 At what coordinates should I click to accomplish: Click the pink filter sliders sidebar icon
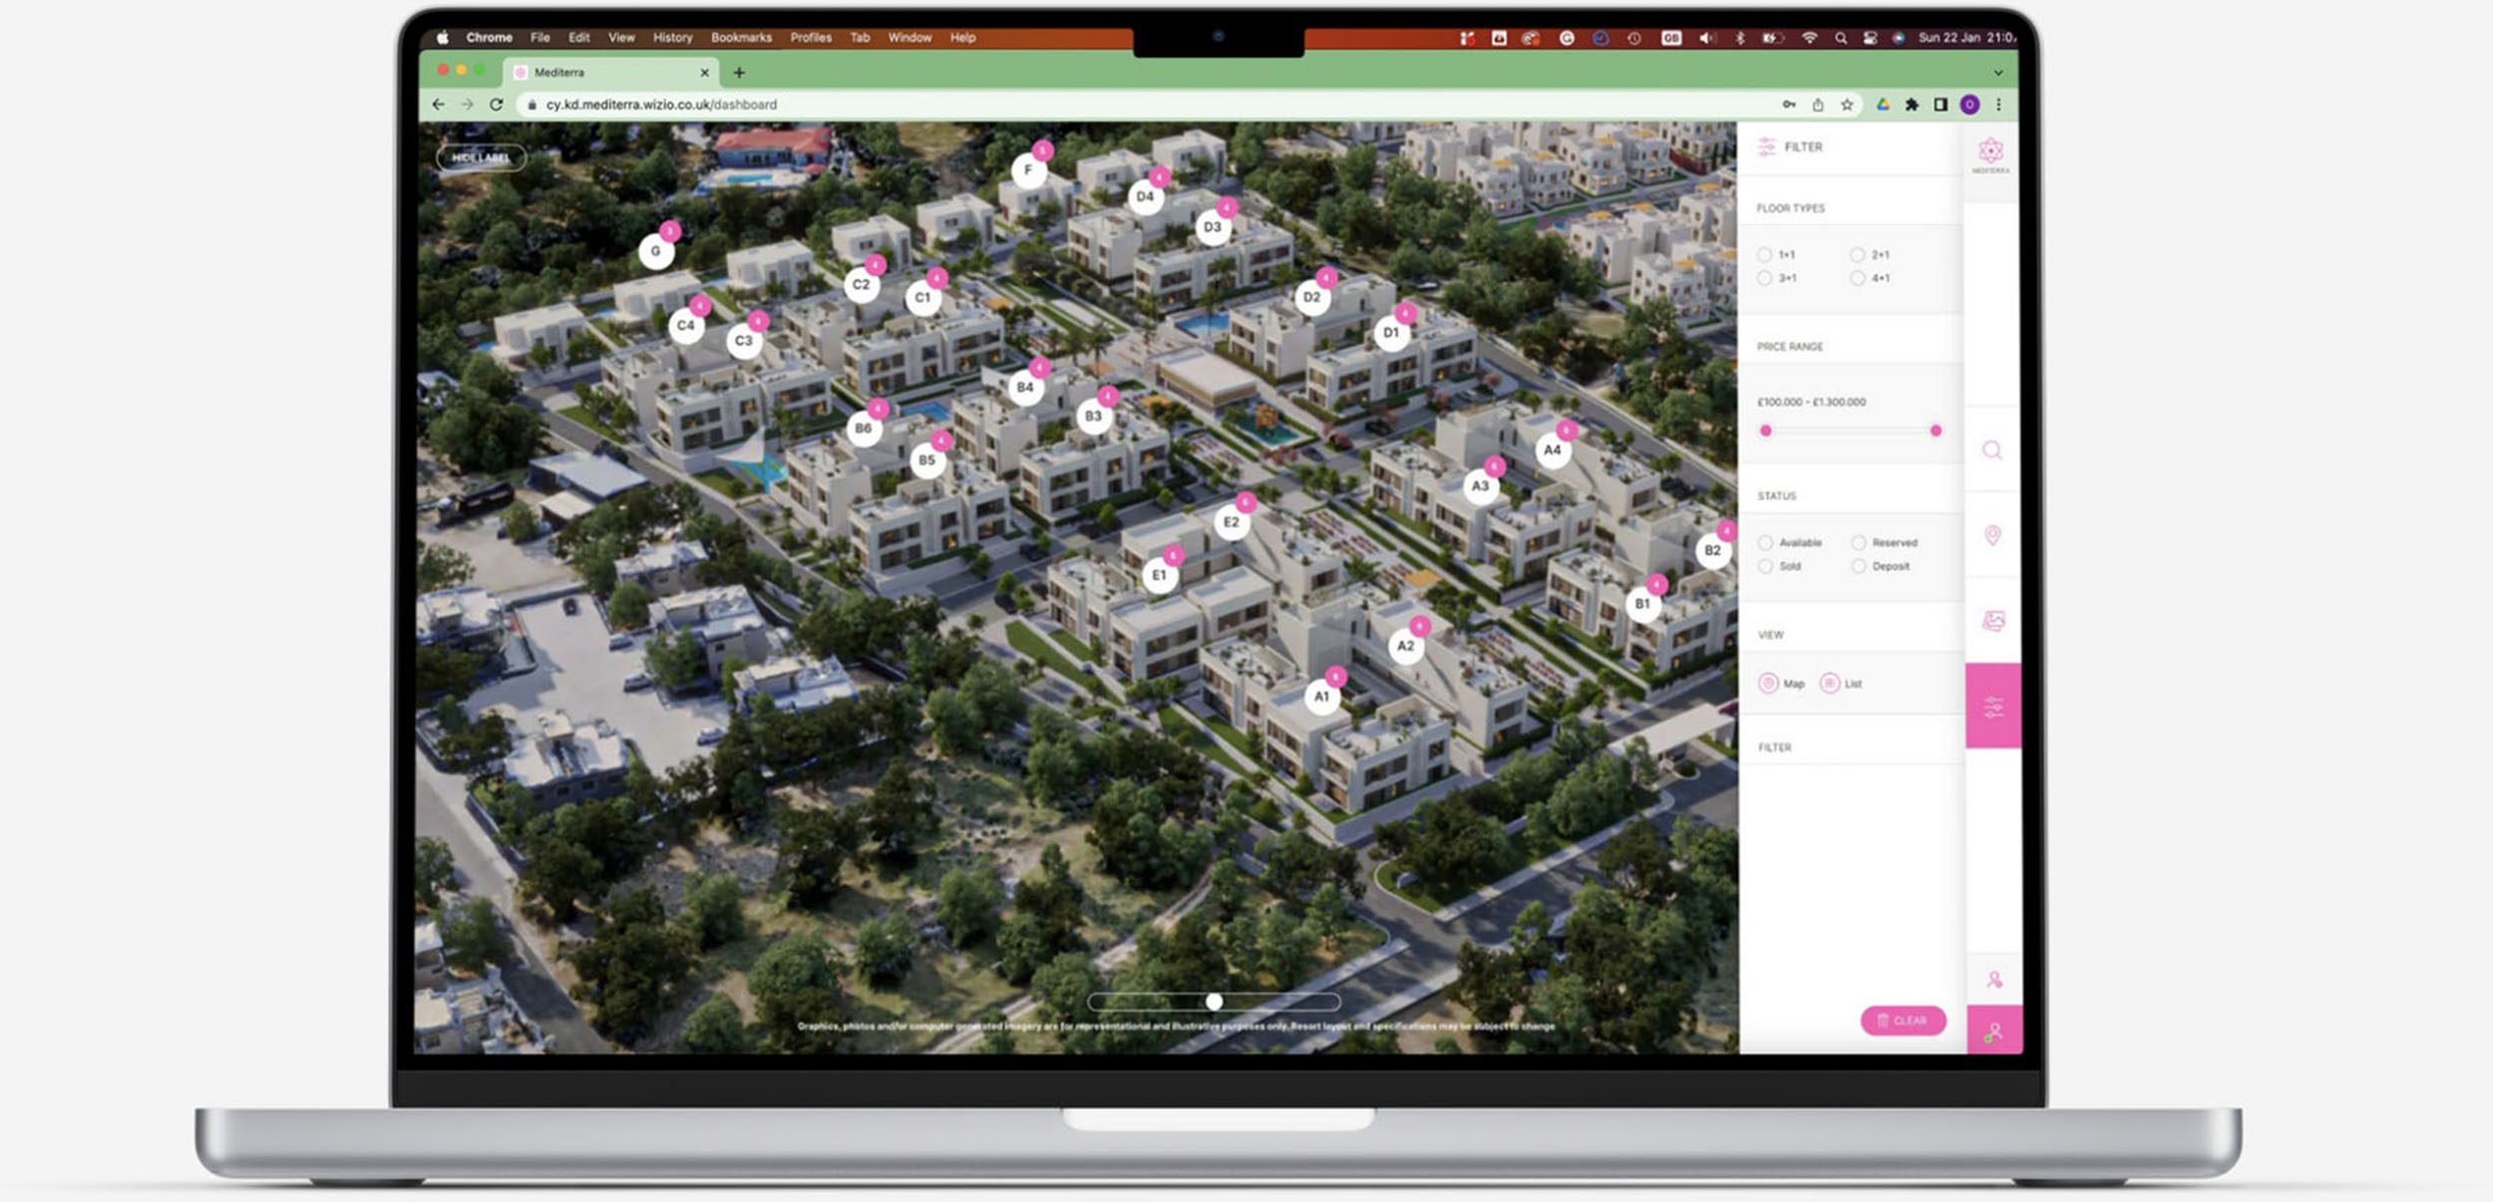[1992, 707]
